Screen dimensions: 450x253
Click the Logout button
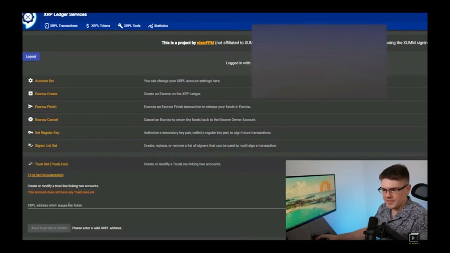click(x=31, y=57)
